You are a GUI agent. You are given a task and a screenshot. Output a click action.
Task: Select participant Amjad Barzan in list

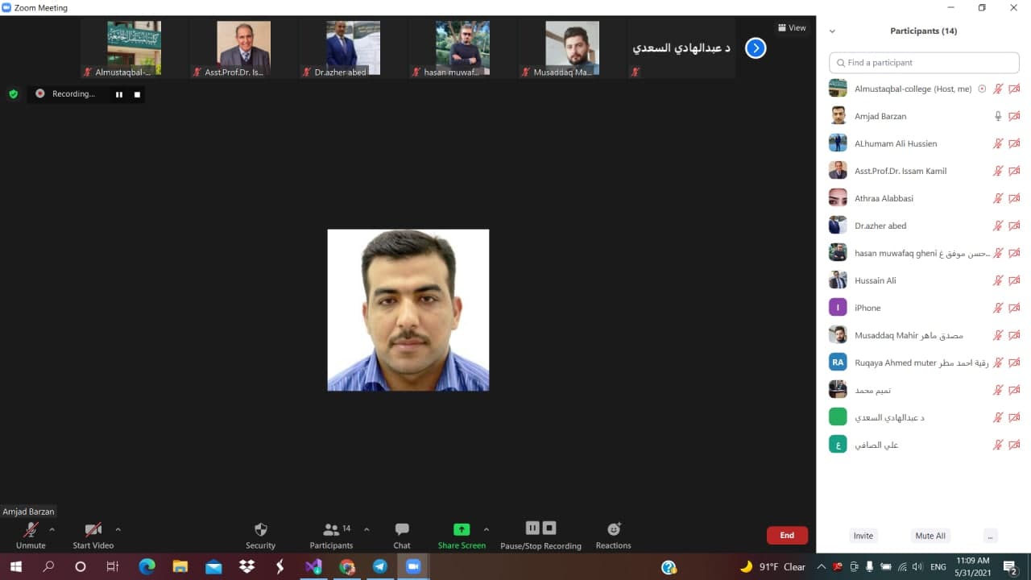[924, 116]
